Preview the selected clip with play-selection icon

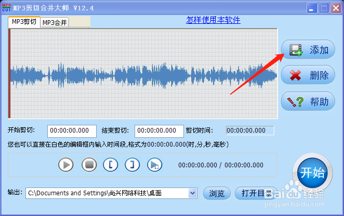point(155,165)
